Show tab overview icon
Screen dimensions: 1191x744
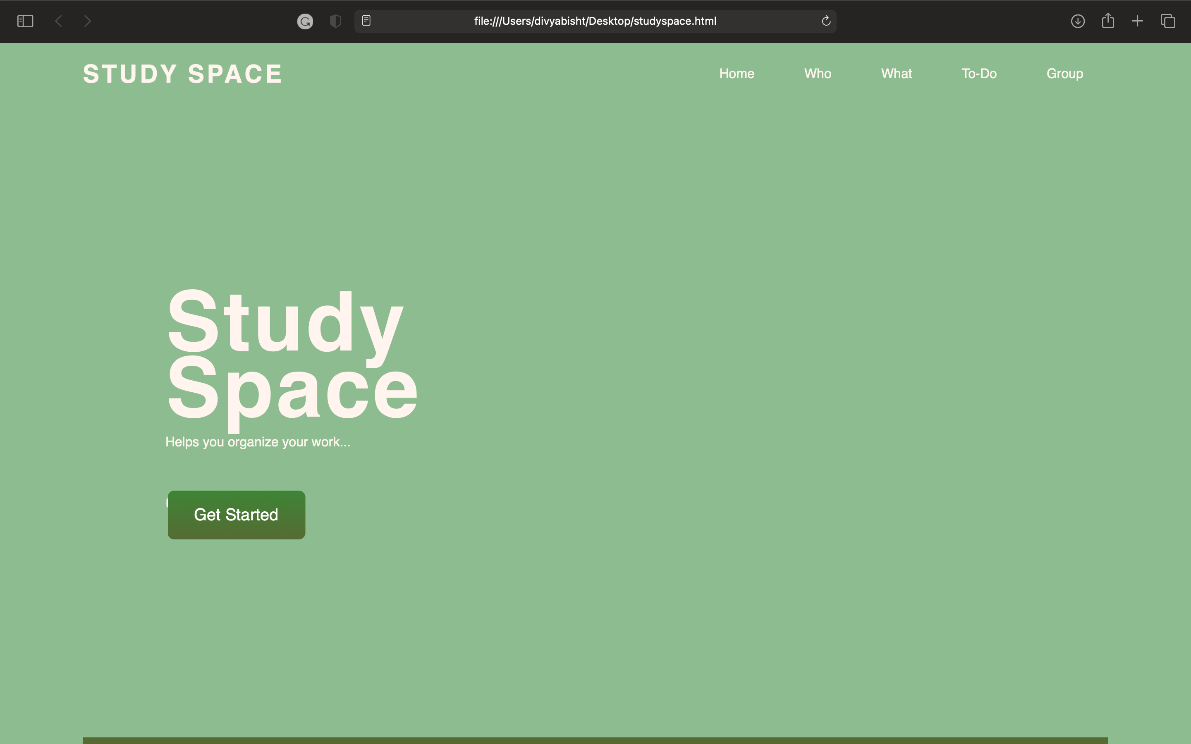[x=1168, y=21]
